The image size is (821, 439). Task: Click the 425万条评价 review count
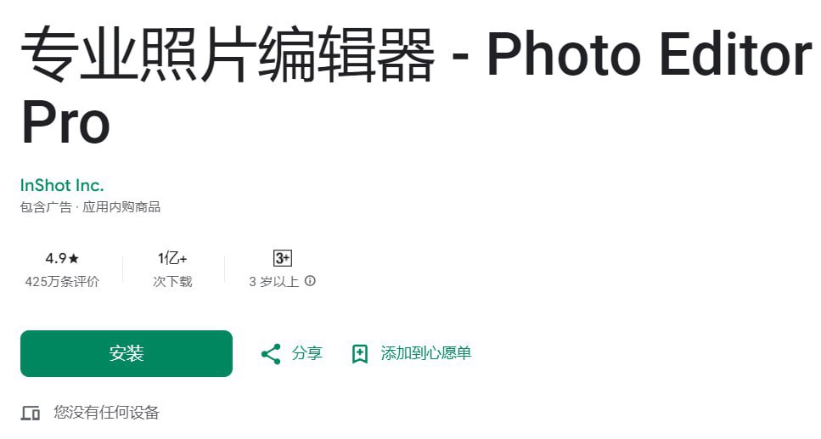62,282
